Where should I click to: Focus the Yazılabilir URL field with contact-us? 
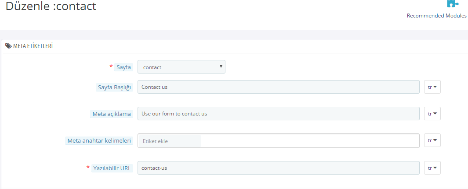pyautogui.click(x=278, y=168)
